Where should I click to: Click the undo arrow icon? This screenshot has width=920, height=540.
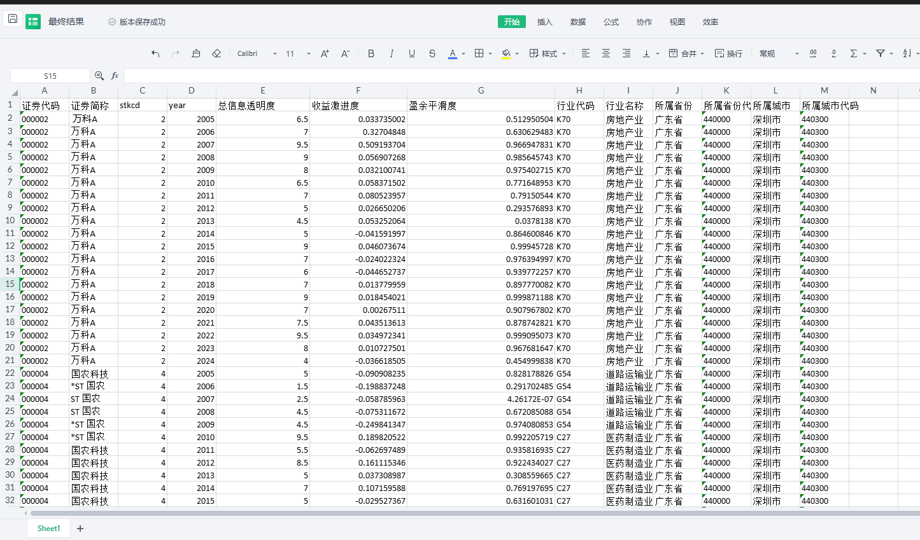pos(155,53)
